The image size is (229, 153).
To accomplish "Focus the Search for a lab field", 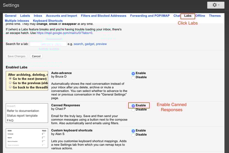I will (x=48, y=44).
